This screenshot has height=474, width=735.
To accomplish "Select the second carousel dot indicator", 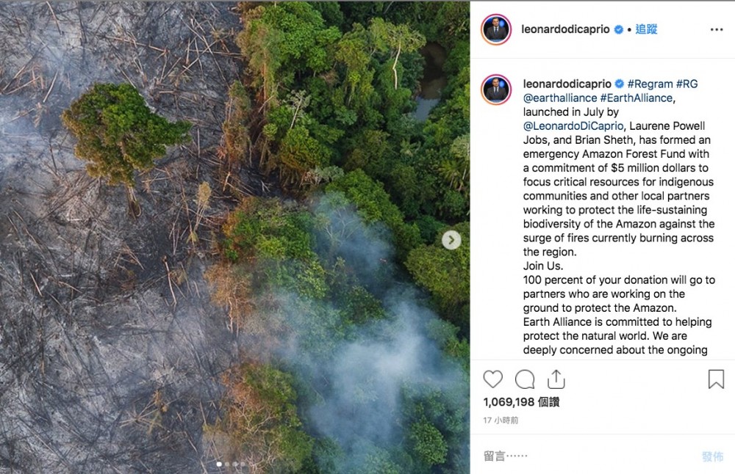I will click(x=227, y=464).
